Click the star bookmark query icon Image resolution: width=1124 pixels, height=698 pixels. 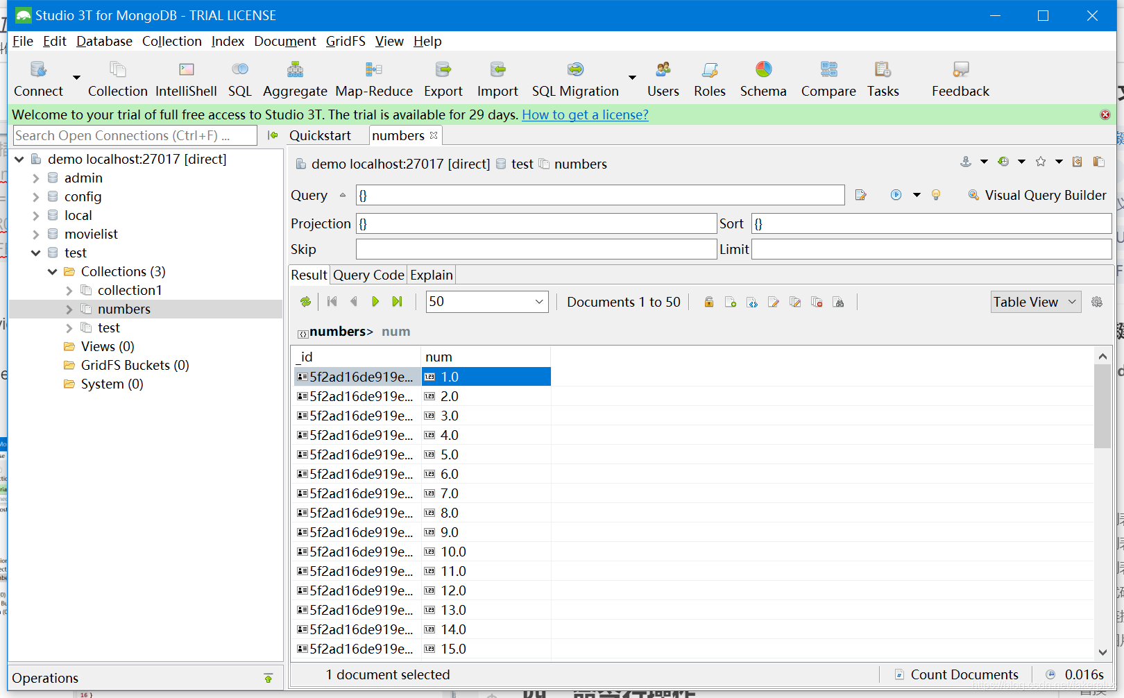pos(1041,162)
